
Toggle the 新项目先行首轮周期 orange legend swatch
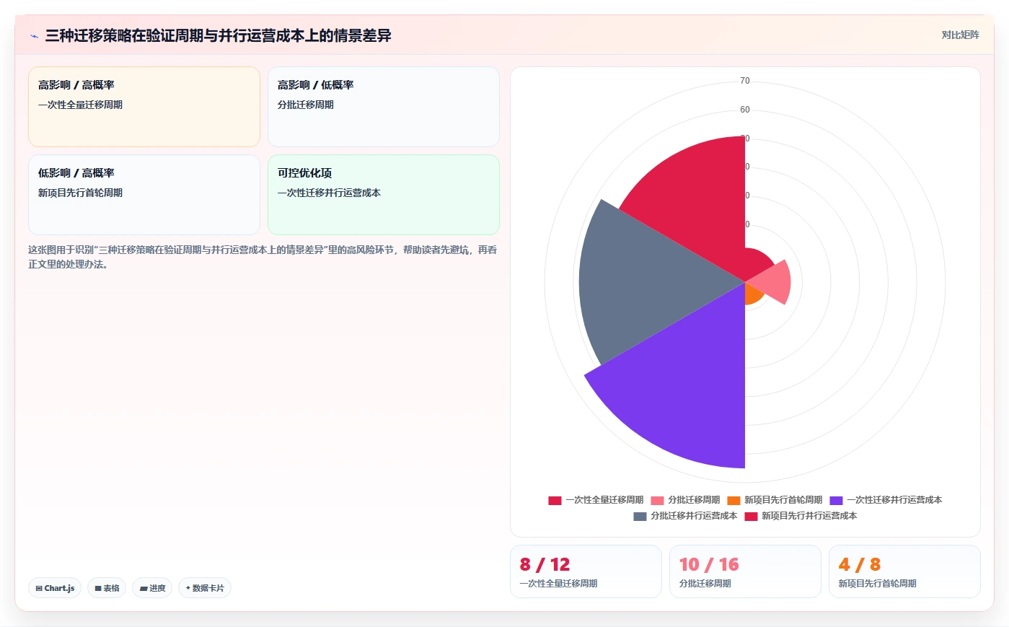pos(733,500)
